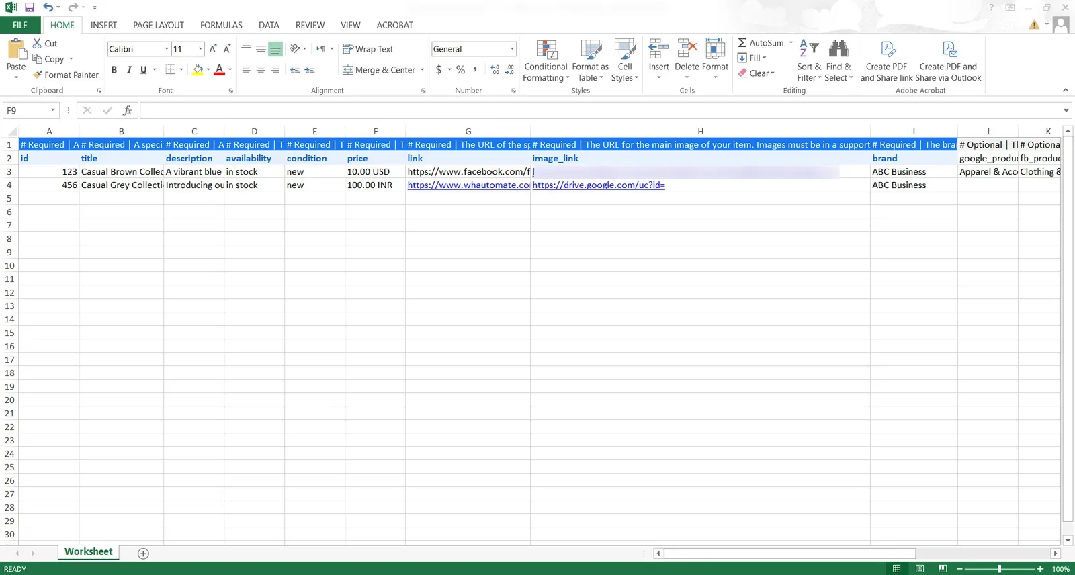The height and width of the screenshot is (575, 1075).
Task: Select the Format Painter tool
Action: [66, 75]
